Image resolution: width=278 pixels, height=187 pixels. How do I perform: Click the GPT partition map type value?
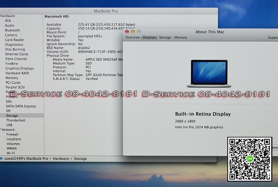click(104, 75)
